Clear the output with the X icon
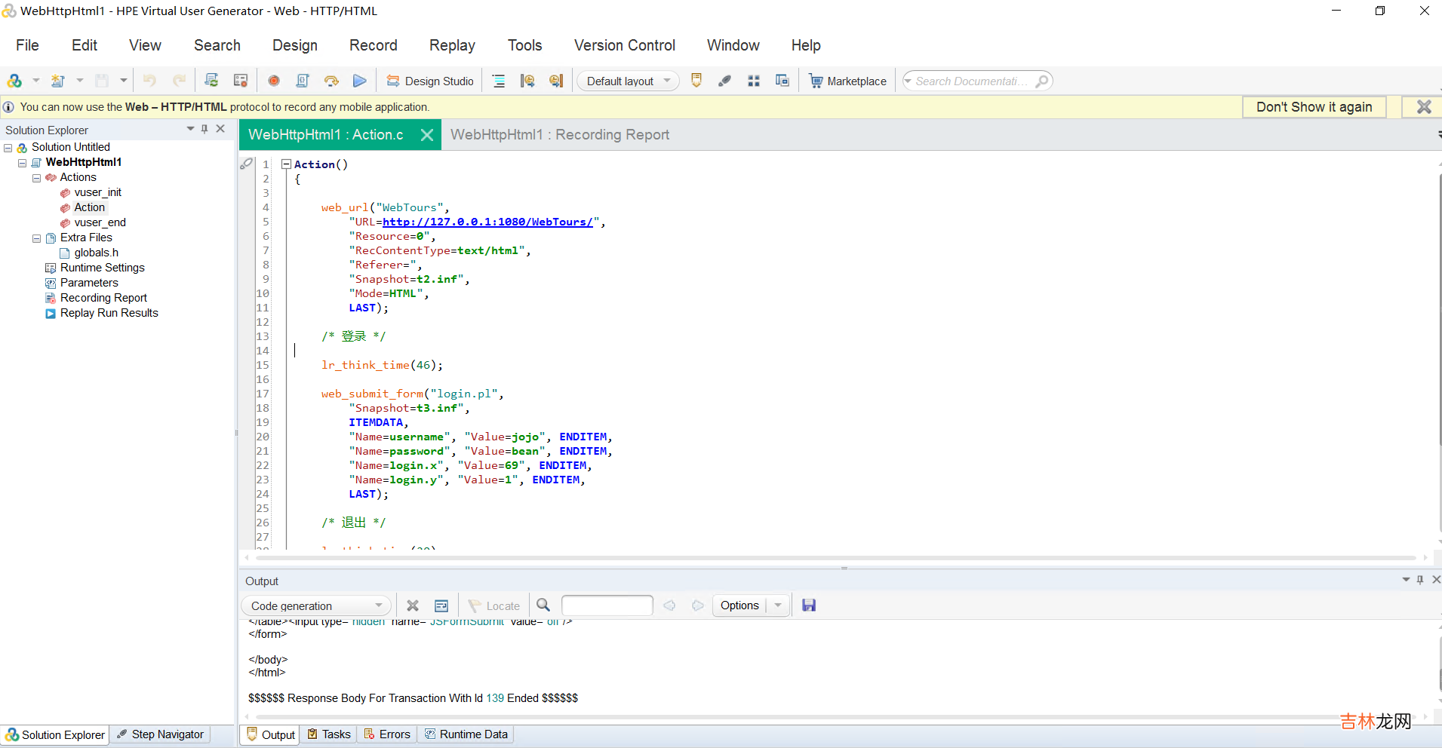 pyautogui.click(x=413, y=605)
